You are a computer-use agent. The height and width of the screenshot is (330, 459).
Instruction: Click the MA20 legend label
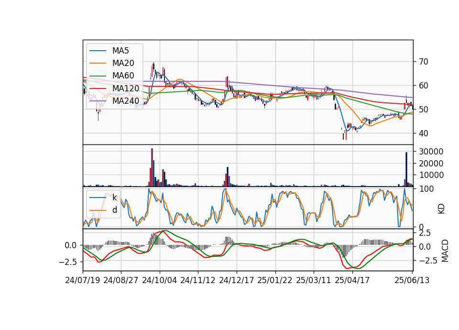pos(123,63)
